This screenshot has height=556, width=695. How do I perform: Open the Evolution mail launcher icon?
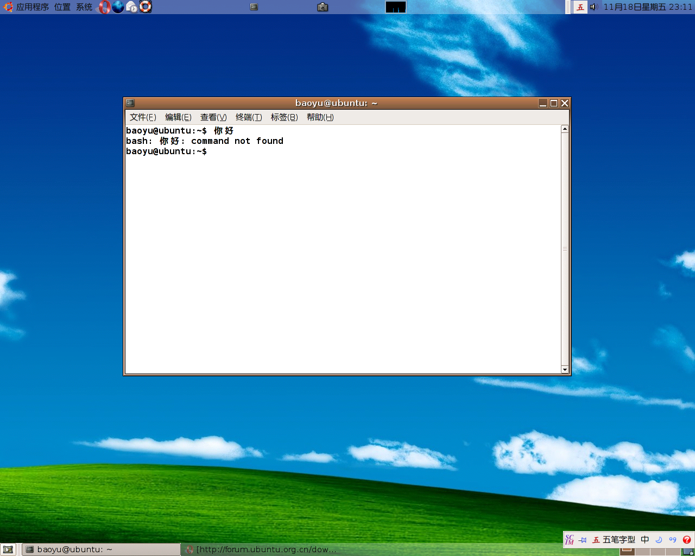[x=132, y=7]
